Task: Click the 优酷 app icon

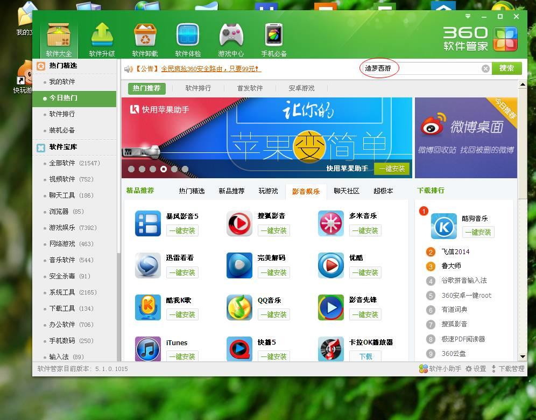Action: click(330, 265)
